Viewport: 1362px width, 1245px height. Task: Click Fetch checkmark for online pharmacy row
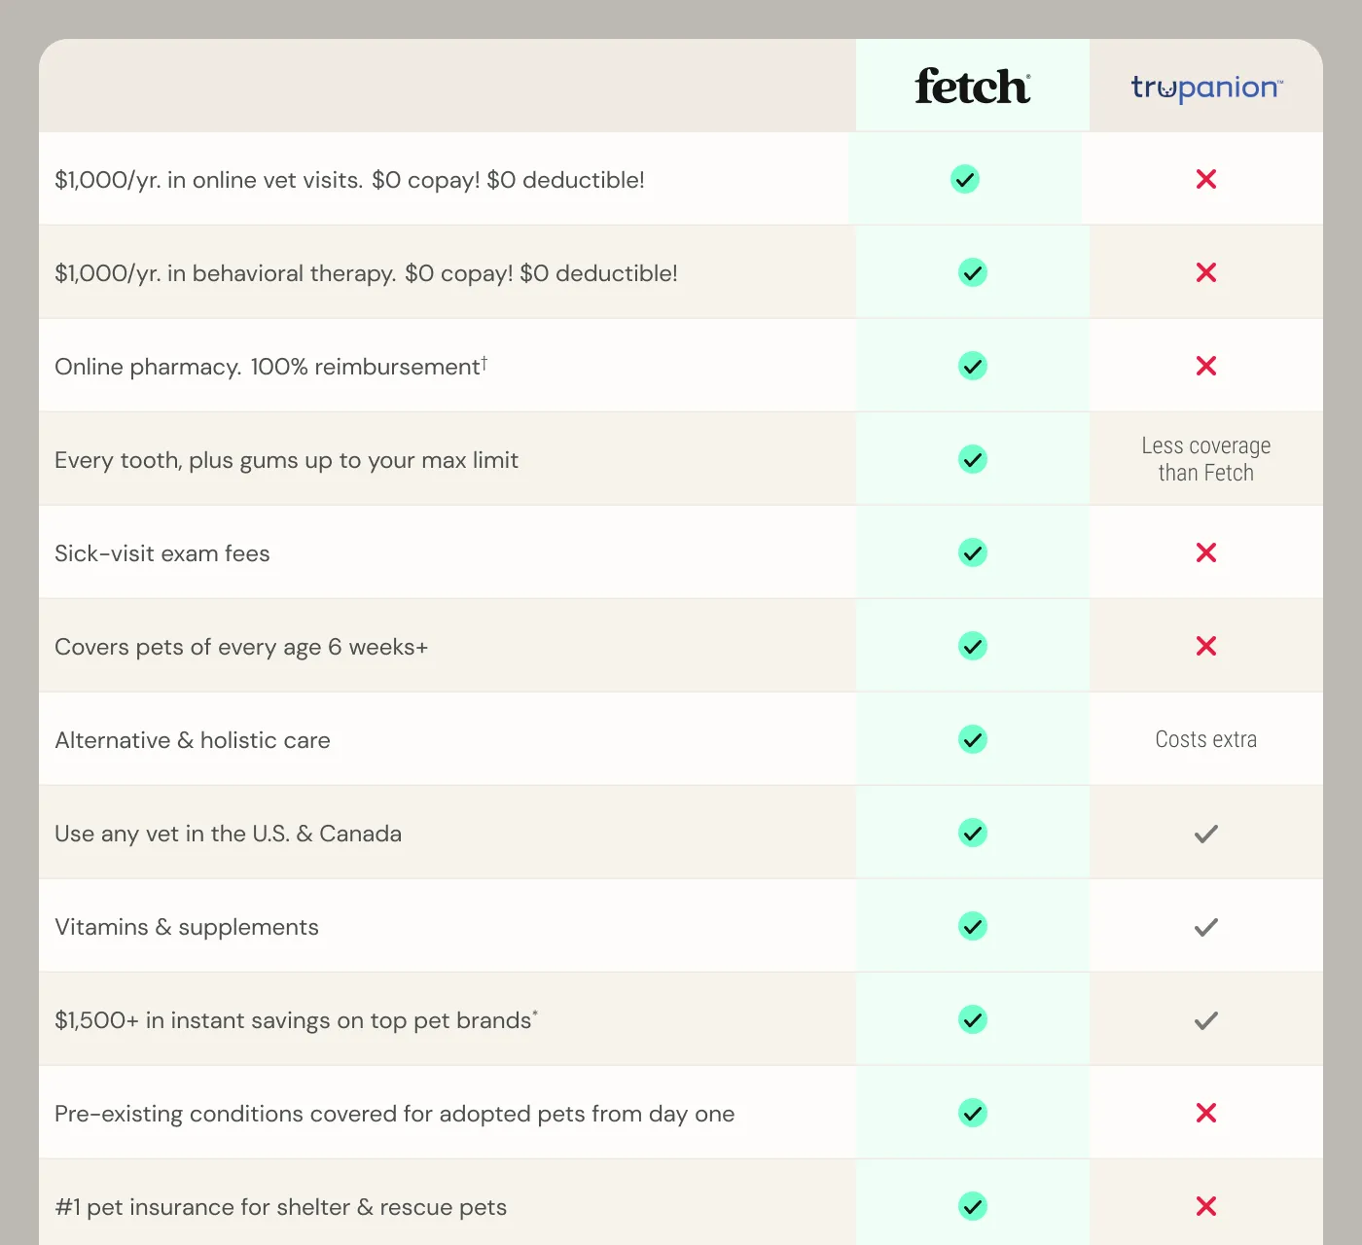973,366
